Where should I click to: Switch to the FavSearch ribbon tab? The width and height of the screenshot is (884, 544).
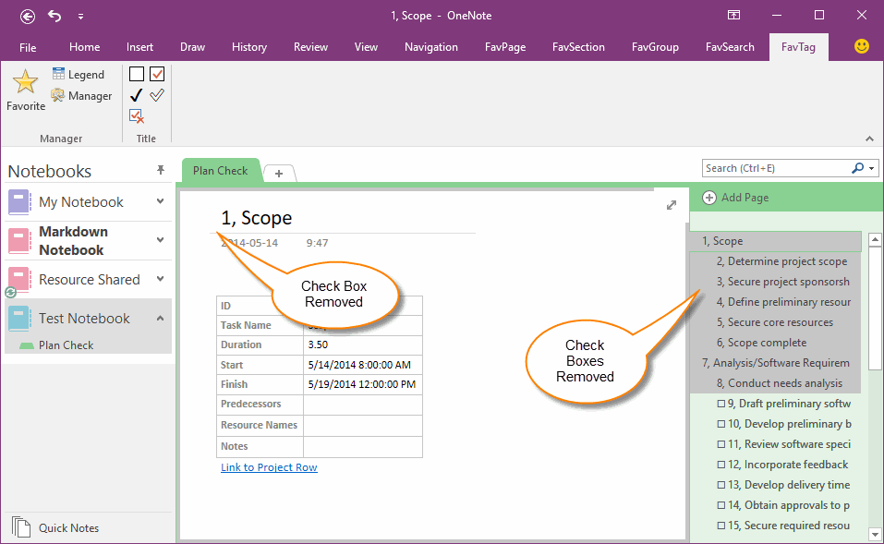click(x=731, y=46)
